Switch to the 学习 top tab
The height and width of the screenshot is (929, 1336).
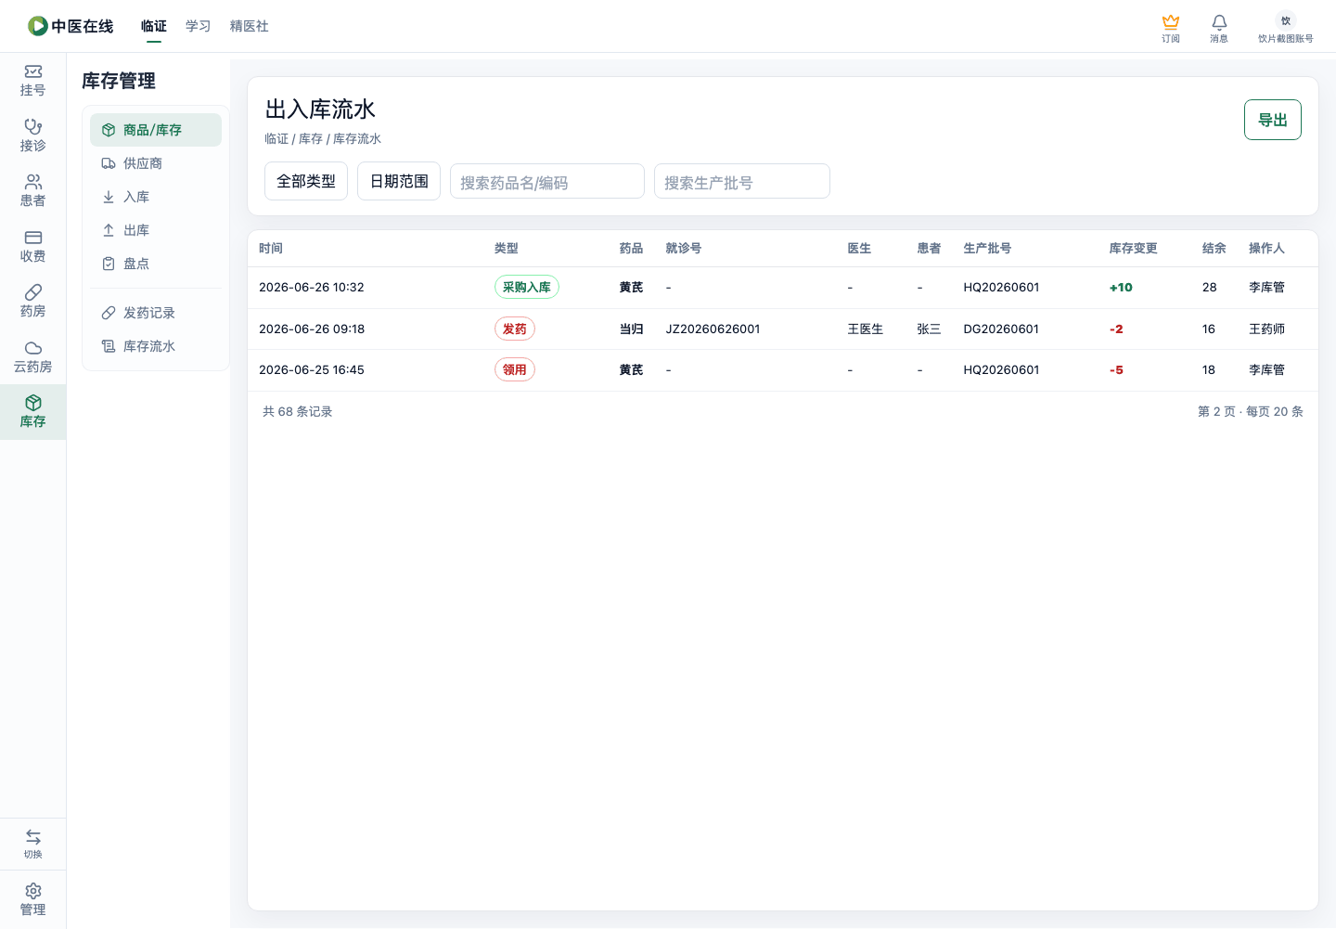click(x=199, y=26)
